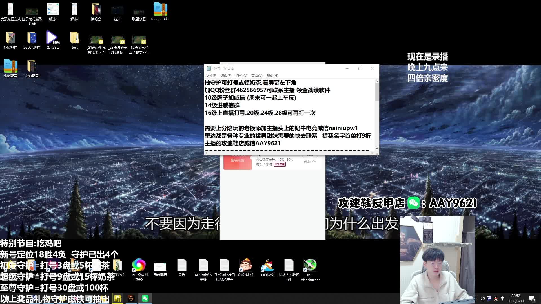
Task: Open the 格式(O) menu in Notepad
Action: click(x=241, y=76)
